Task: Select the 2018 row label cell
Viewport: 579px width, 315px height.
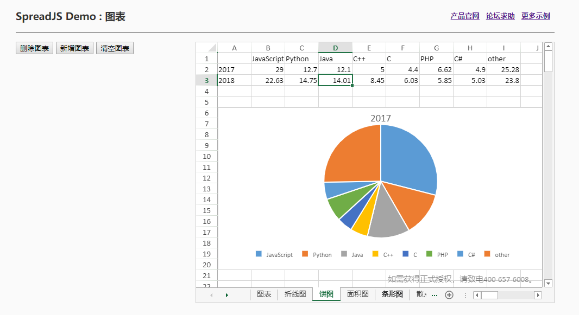Action: [235, 80]
